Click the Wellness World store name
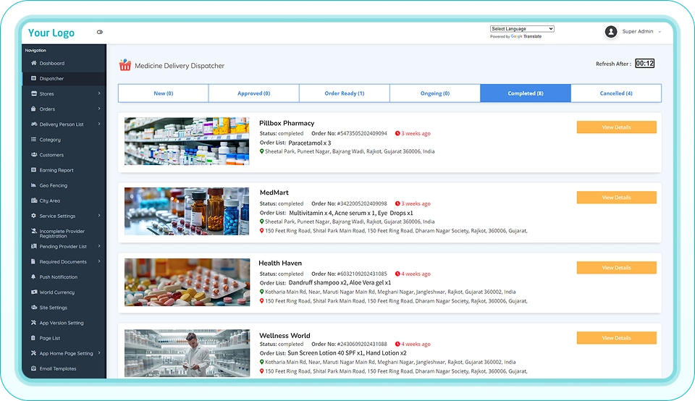Image resolution: width=695 pixels, height=401 pixels. point(285,336)
